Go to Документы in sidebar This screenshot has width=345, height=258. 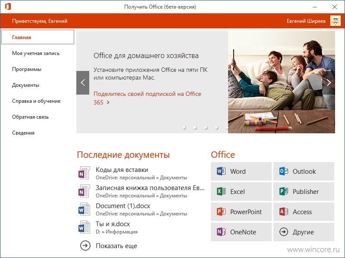[x=26, y=85]
